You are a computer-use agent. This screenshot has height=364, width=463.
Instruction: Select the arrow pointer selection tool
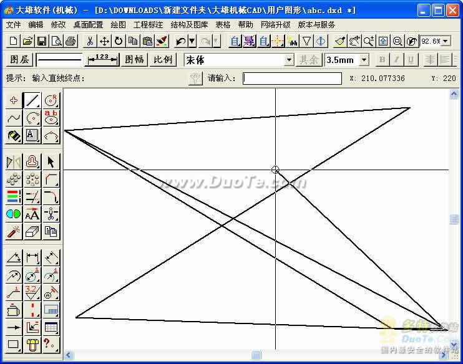[51, 162]
